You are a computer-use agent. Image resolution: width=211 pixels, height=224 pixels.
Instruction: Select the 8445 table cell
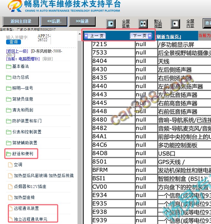point(113,103)
